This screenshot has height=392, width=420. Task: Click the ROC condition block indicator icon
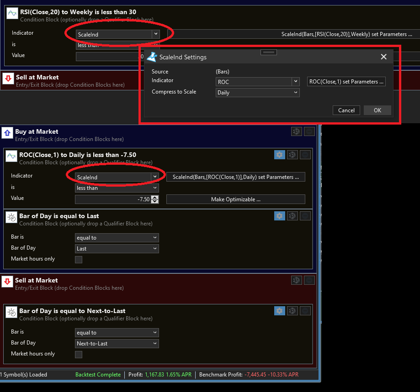click(11, 156)
